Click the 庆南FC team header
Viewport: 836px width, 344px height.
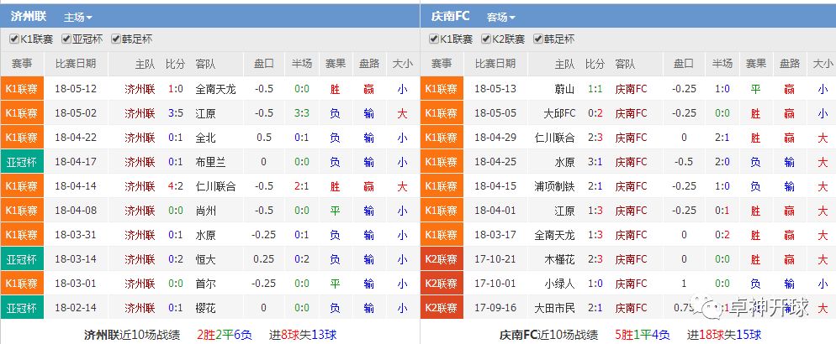(x=451, y=17)
